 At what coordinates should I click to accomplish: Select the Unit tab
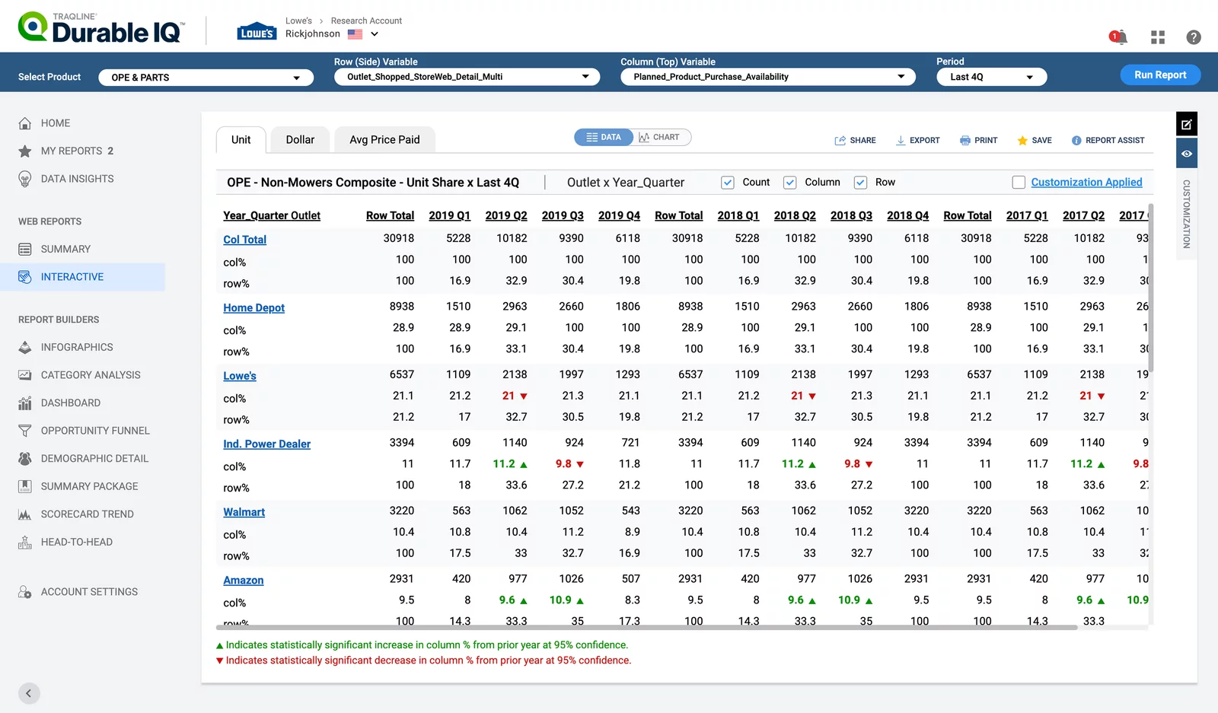(x=241, y=140)
